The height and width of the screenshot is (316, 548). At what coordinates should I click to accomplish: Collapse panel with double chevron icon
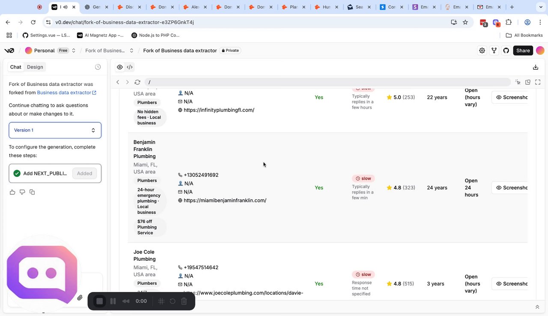point(537,307)
